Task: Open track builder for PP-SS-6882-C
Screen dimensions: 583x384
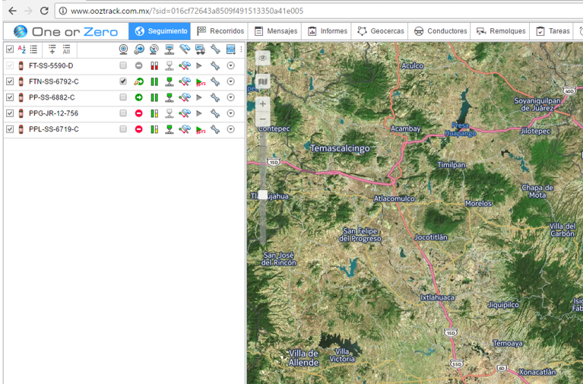Action: click(x=185, y=97)
